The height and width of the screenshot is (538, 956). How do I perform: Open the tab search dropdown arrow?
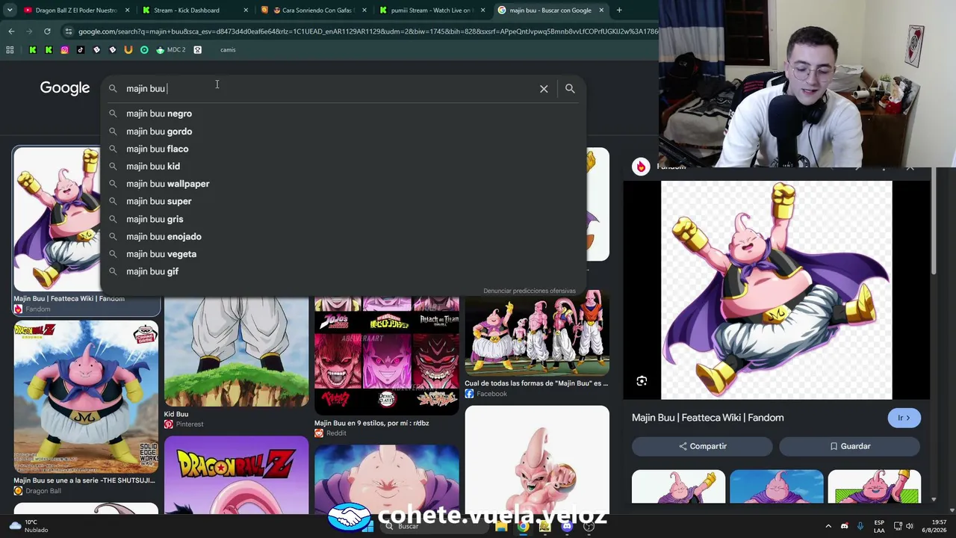(x=10, y=10)
